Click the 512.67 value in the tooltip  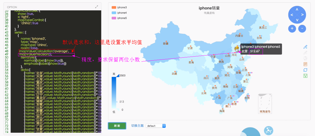(255, 51)
